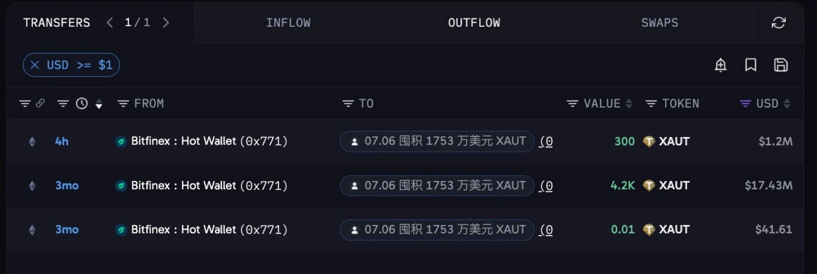Switch to the INFLOW tab
This screenshot has width=817, height=274.
tap(289, 23)
